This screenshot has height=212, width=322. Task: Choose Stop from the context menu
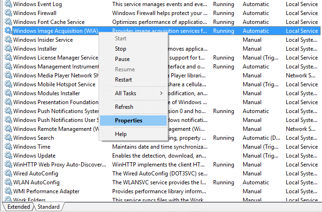coord(133,49)
